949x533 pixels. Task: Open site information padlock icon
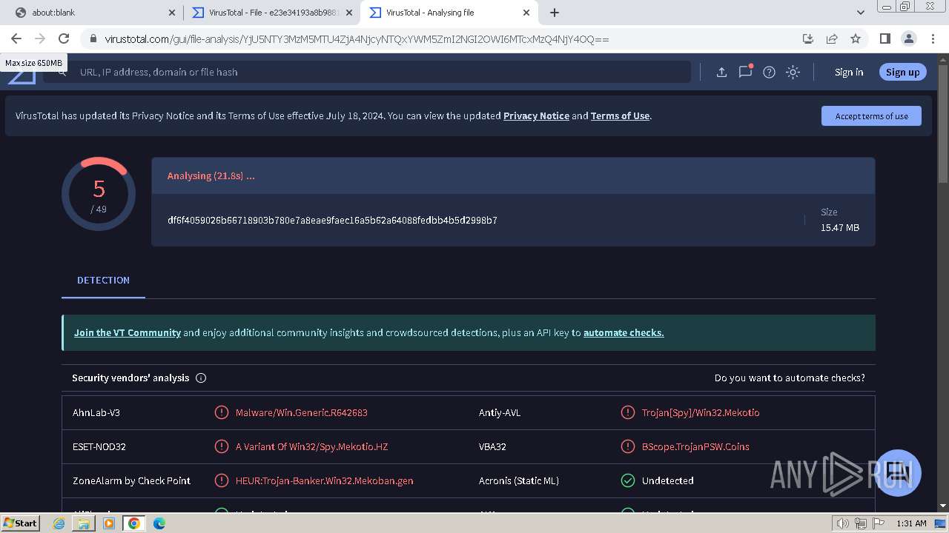click(x=93, y=39)
